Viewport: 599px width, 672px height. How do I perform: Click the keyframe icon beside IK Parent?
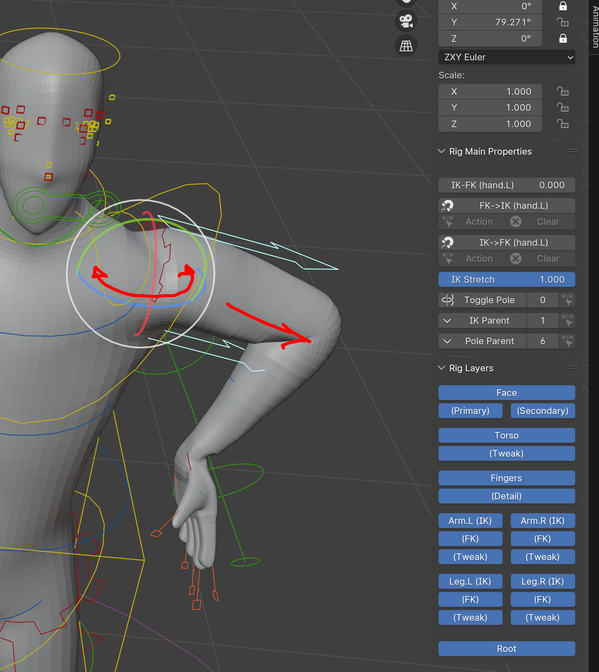tap(567, 320)
